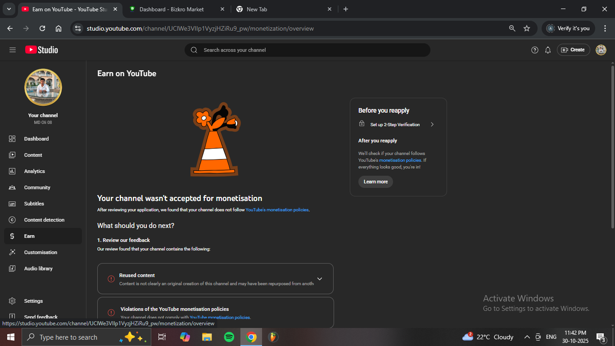Click the Create button
The image size is (615, 346).
click(x=573, y=50)
